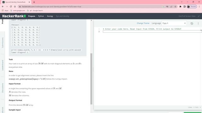Click the editor status Line 2 Col 1
The width and height of the screenshot is (202, 113).
coord(194,107)
